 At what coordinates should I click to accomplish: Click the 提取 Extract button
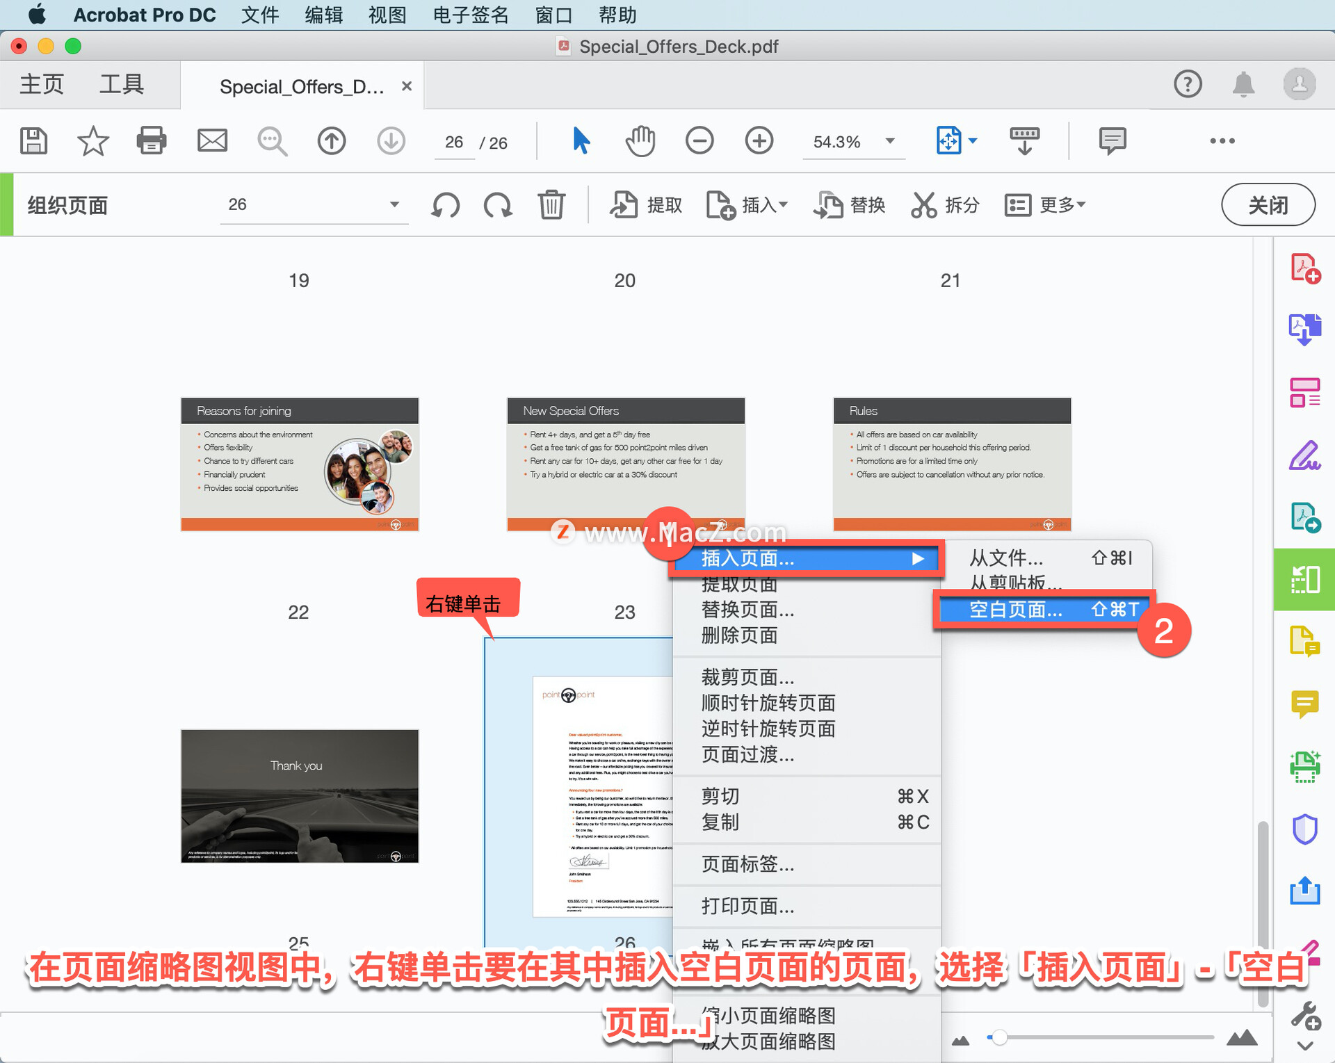[x=647, y=205]
